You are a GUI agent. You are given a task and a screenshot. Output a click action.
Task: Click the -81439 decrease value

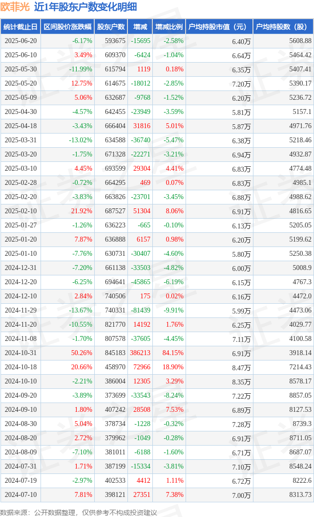(141, 310)
